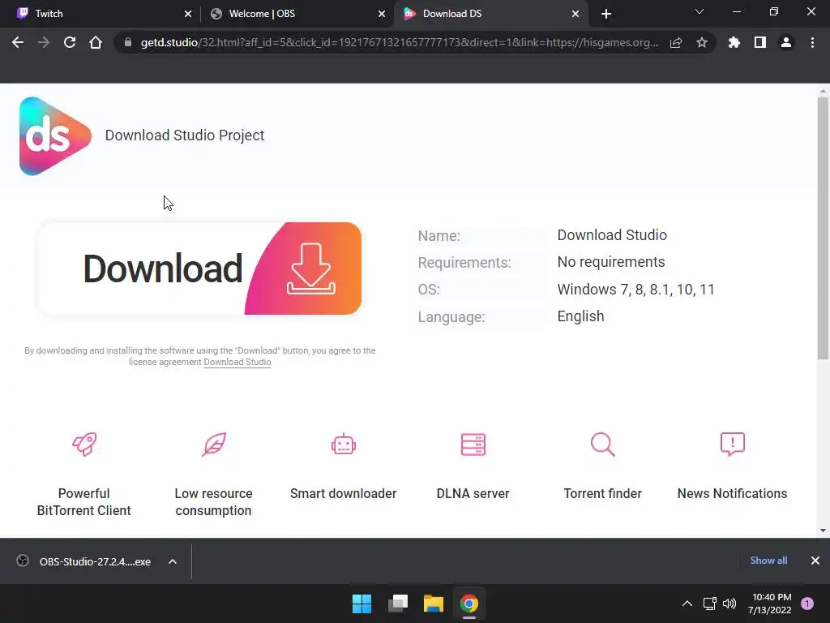Open File Explorer from taskbar
Screen dimensions: 830x623
pos(434,604)
